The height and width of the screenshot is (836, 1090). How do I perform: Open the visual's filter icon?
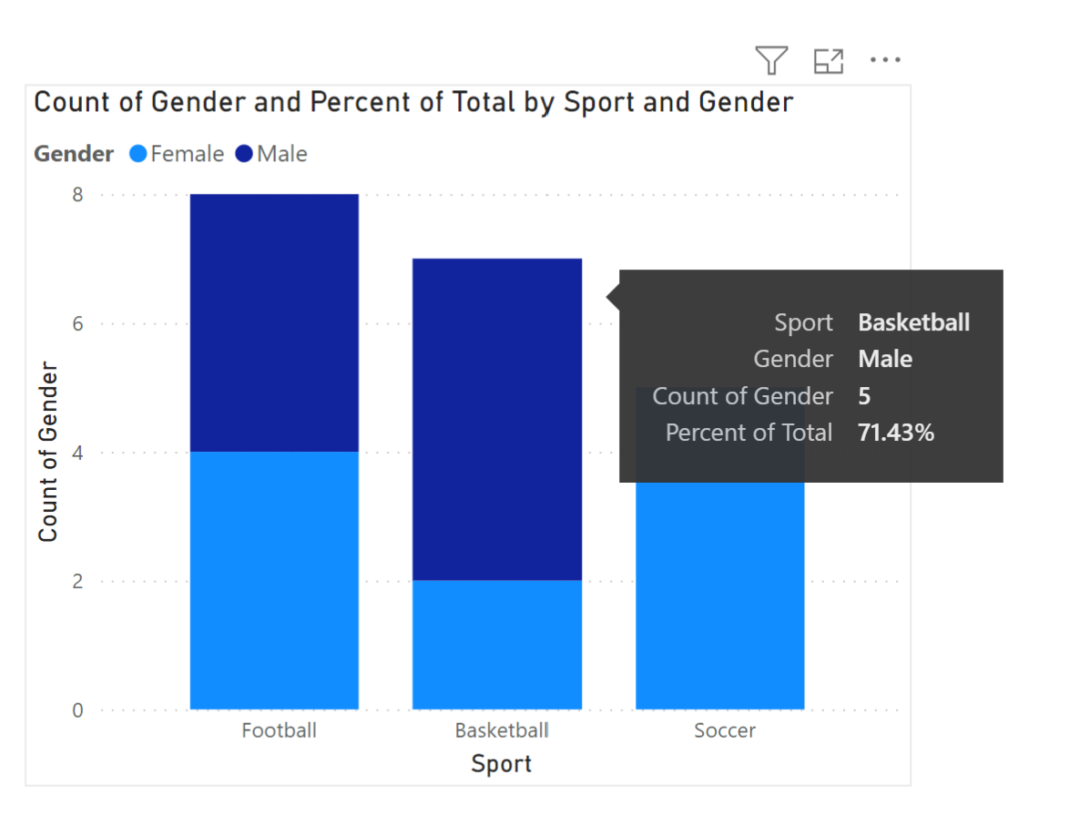(771, 61)
